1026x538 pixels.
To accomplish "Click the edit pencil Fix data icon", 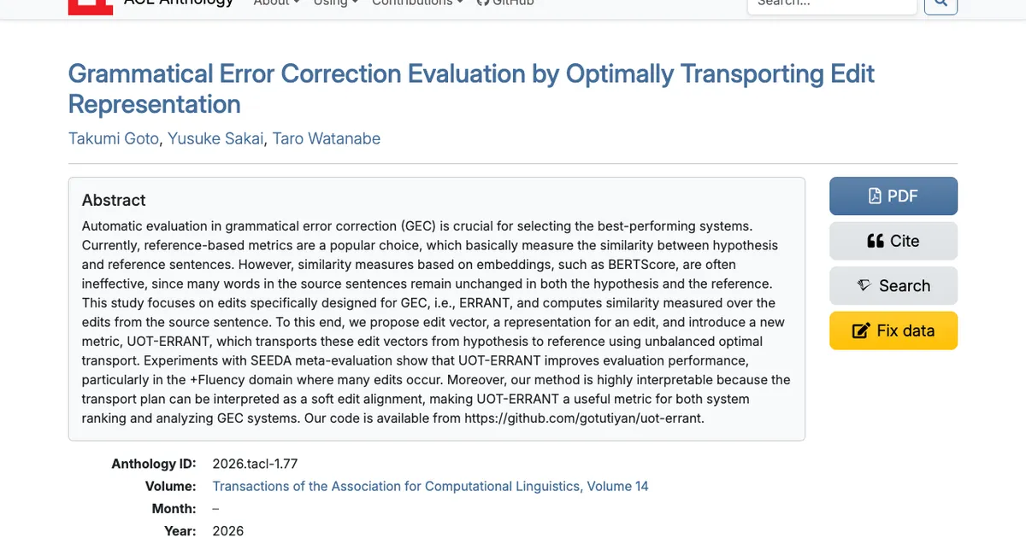I will [860, 330].
